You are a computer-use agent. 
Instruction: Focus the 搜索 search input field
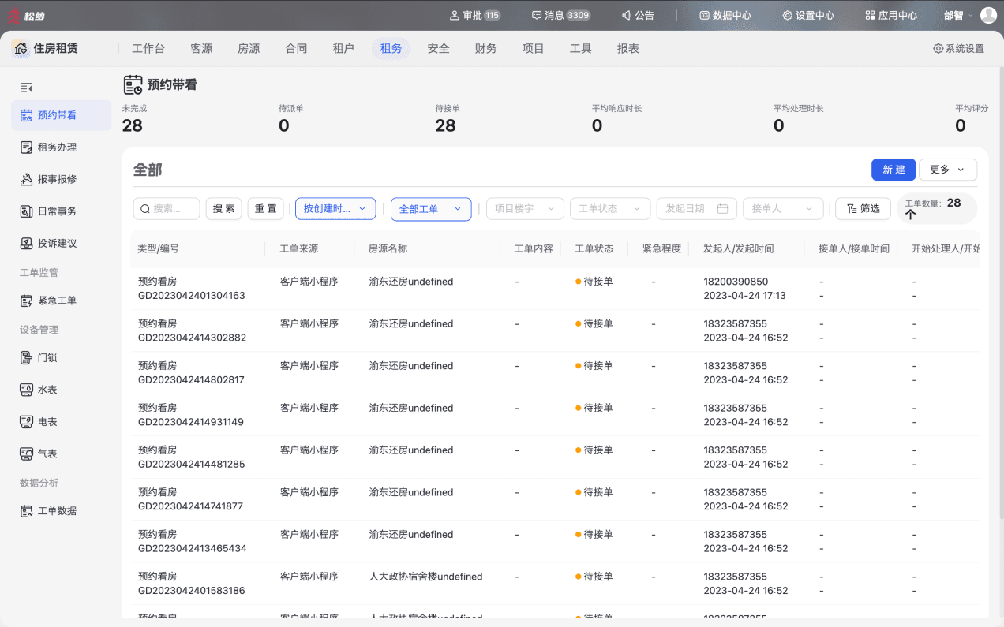click(167, 208)
